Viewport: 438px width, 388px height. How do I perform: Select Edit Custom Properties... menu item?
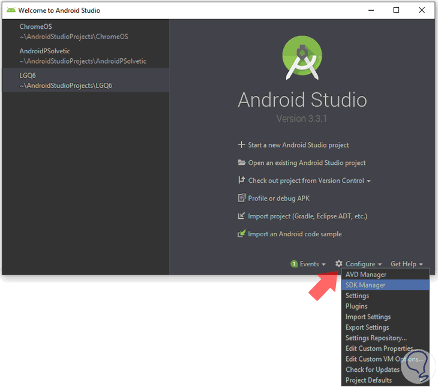(x=385, y=348)
